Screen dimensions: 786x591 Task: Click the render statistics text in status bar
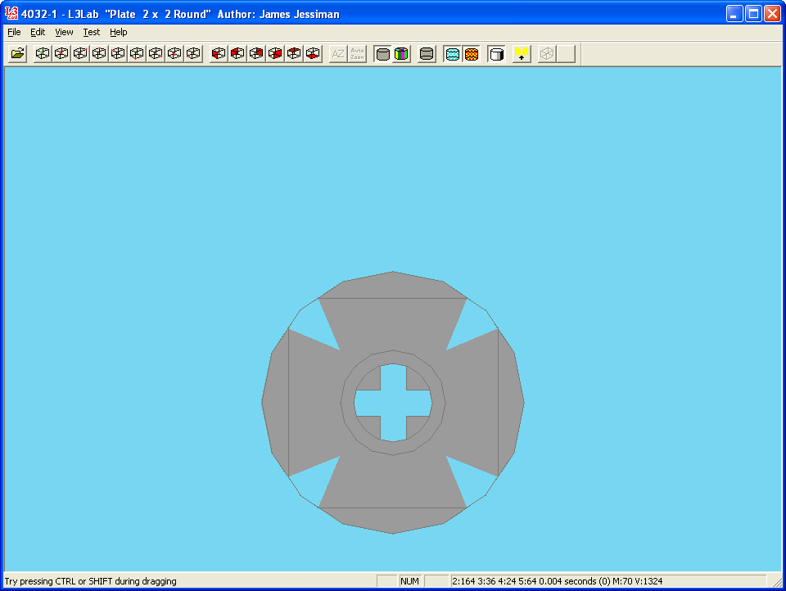pos(557,581)
